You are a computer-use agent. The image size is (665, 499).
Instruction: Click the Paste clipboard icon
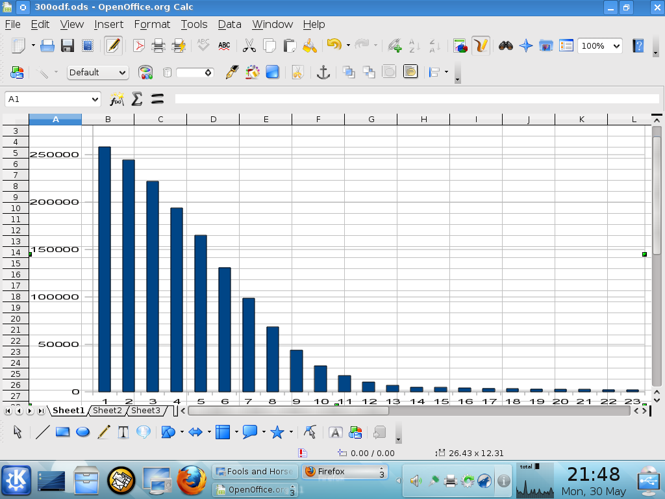(x=290, y=45)
